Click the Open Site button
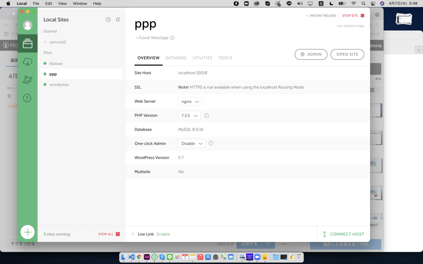This screenshot has width=423, height=264. coord(347,54)
